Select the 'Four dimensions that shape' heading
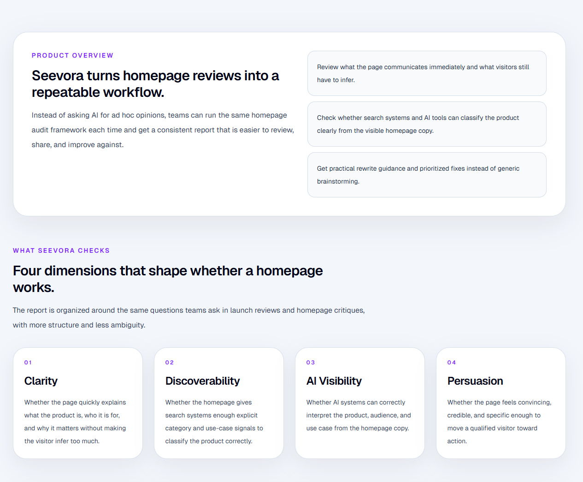 tap(168, 279)
